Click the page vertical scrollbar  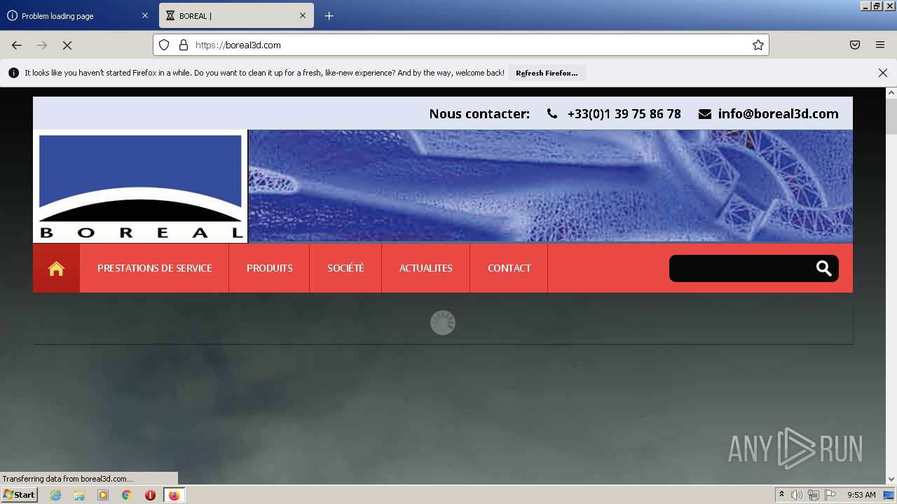click(891, 118)
